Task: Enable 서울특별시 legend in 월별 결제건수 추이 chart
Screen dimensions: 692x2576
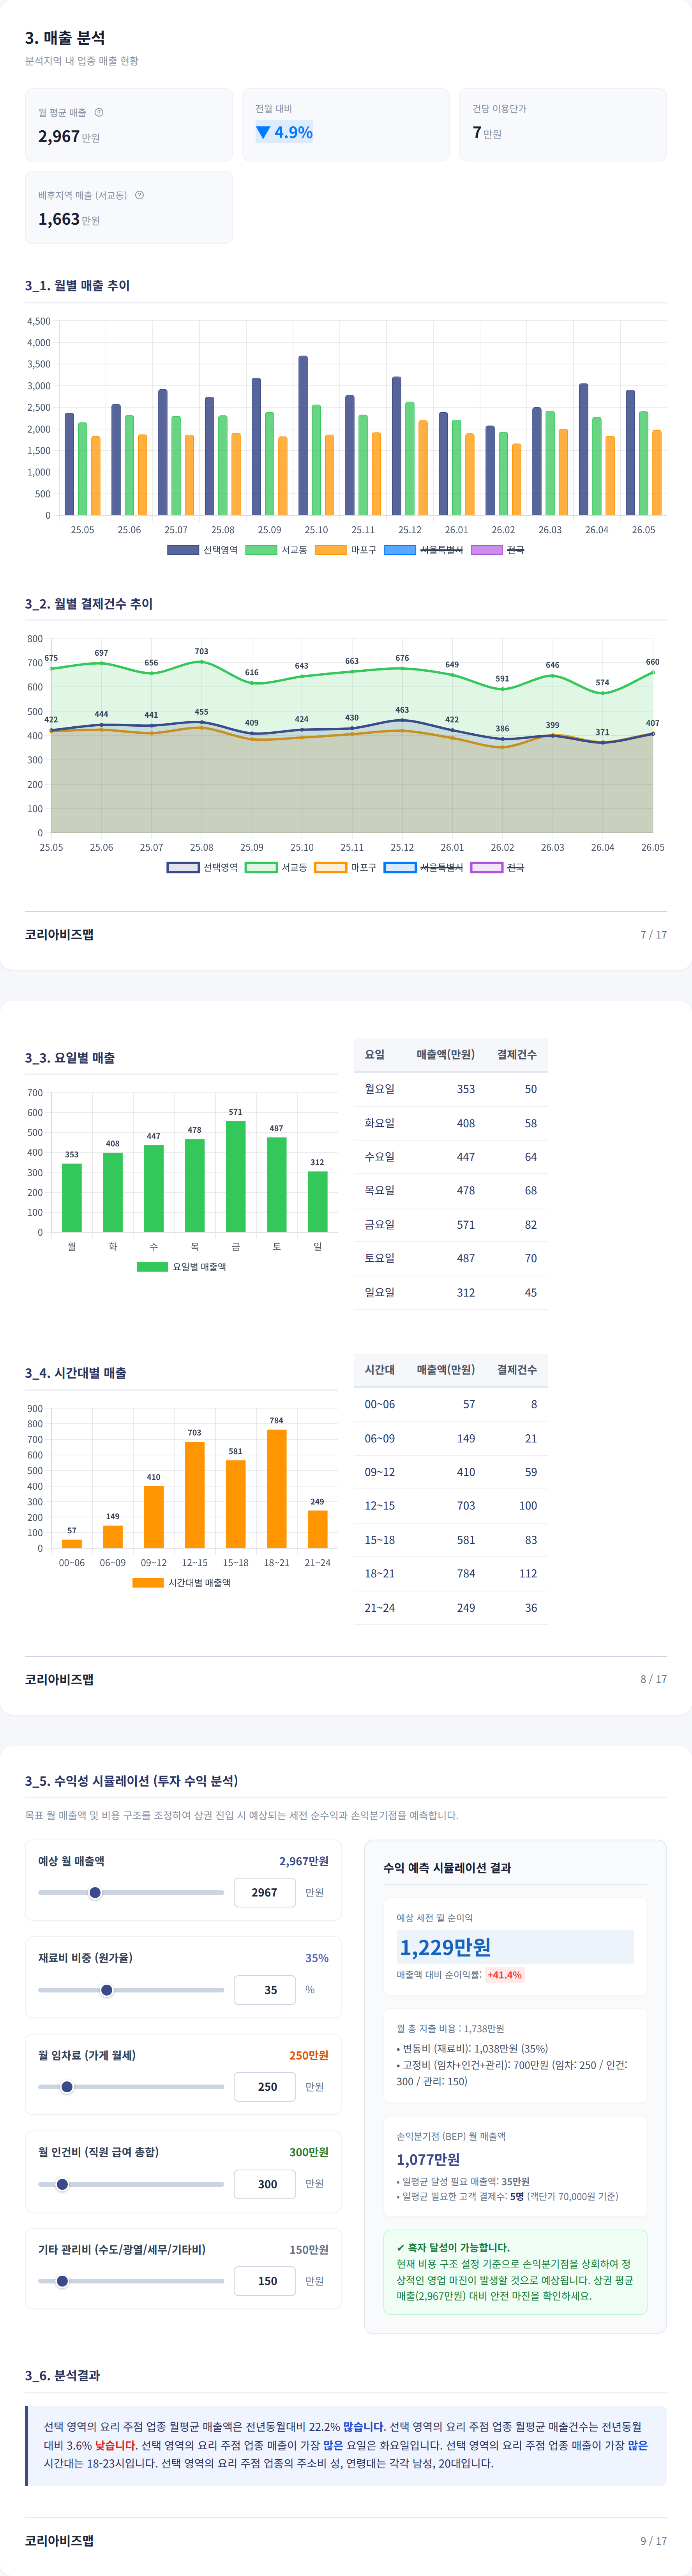Action: [x=424, y=867]
